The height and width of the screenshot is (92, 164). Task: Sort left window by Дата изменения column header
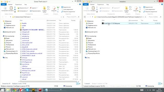click(51, 20)
